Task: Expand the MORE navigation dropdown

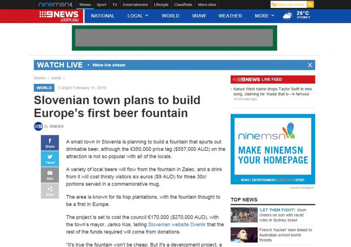Action: point(265,16)
